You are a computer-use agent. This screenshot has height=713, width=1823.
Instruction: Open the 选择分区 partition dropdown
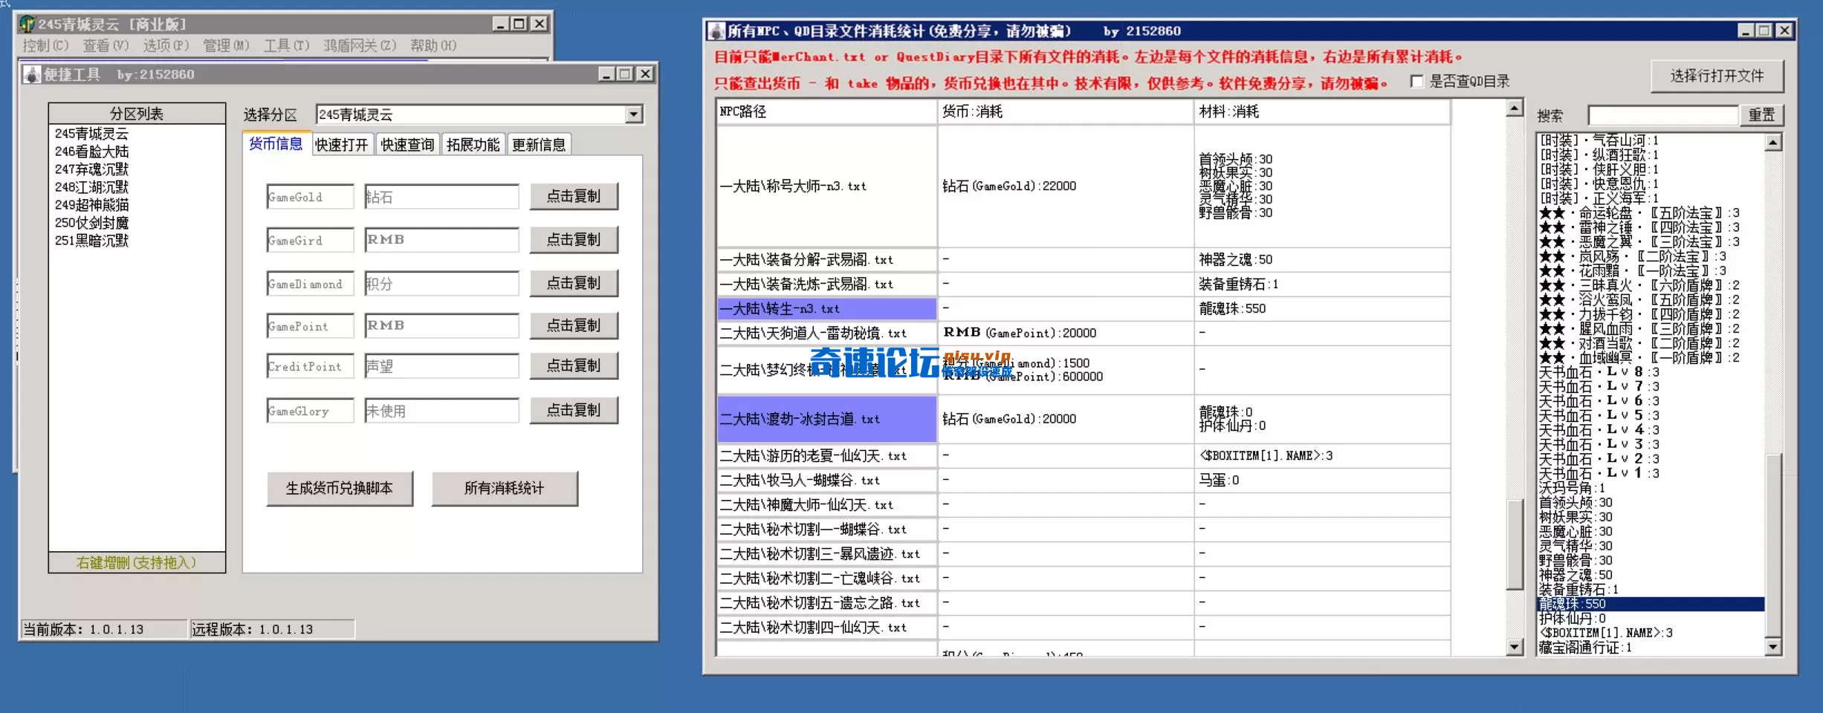633,114
